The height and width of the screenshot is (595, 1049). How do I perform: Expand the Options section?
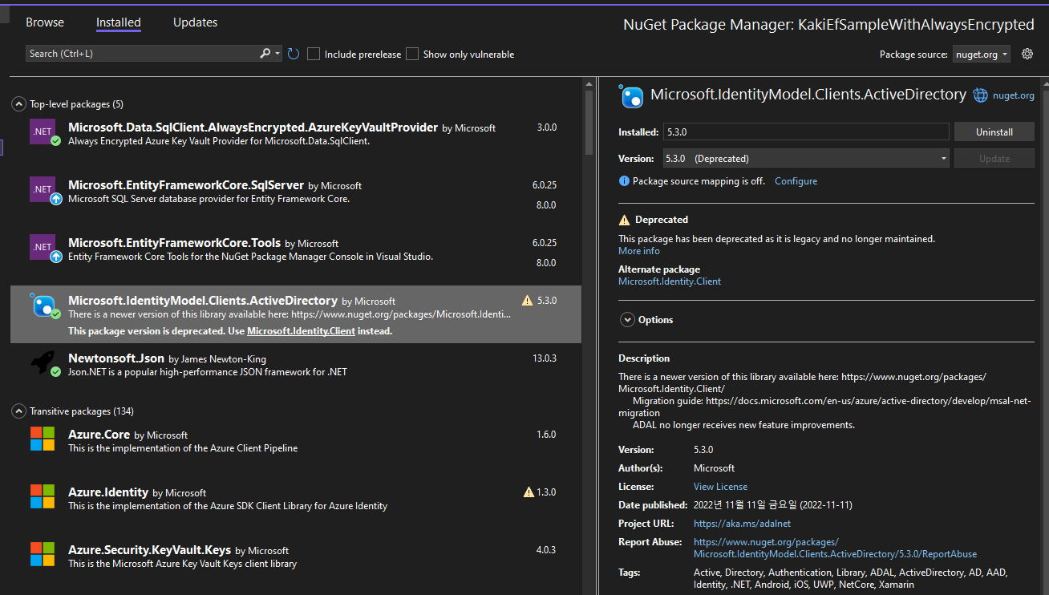(627, 320)
